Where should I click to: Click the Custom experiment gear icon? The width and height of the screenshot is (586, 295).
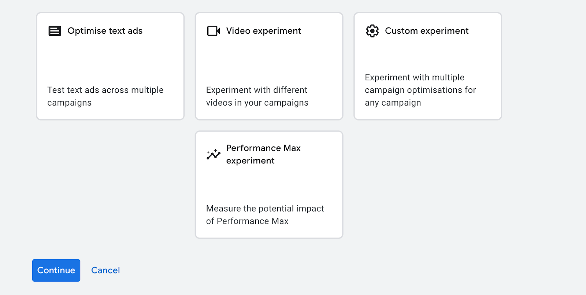(372, 31)
